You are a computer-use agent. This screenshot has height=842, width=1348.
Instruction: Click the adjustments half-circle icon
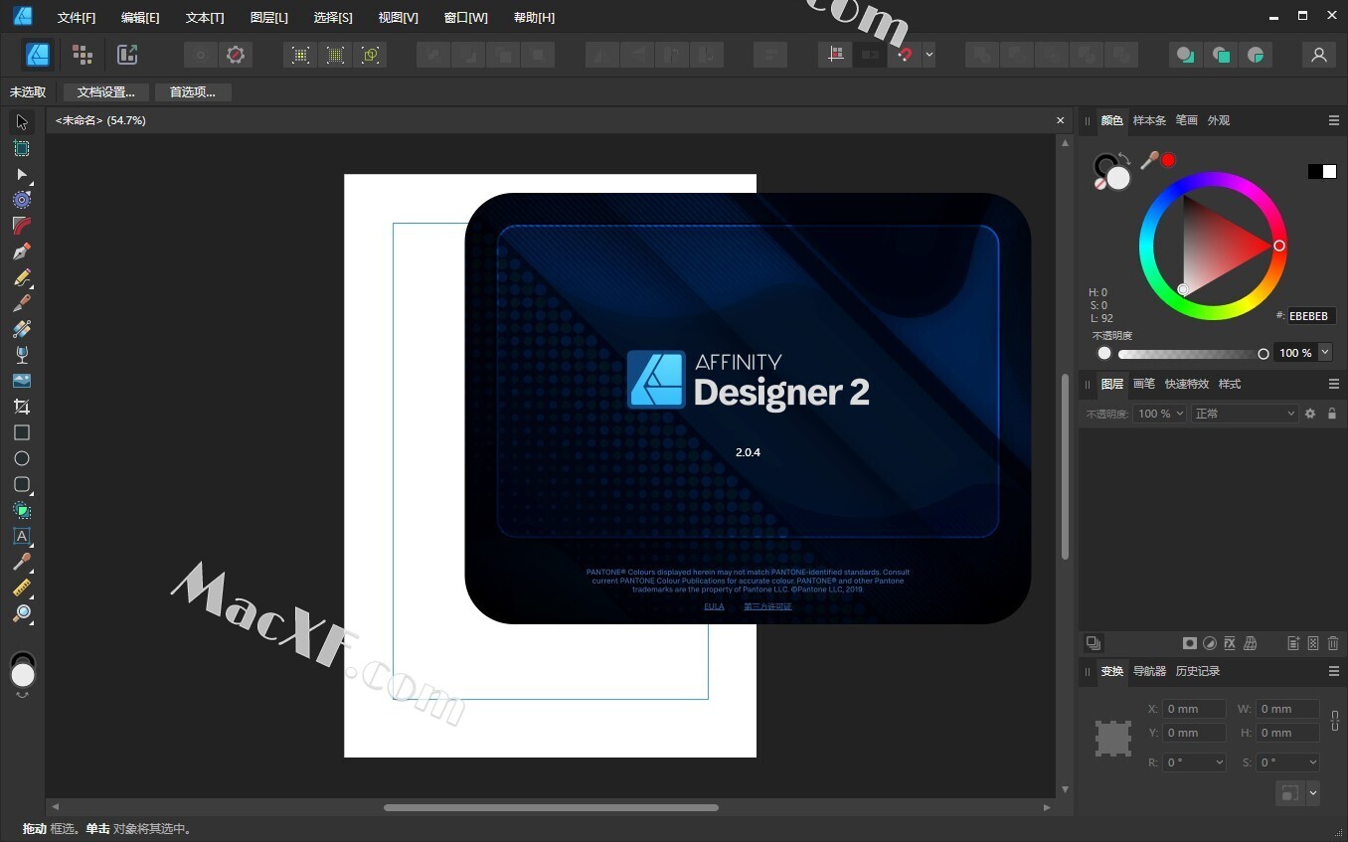pos(1210,643)
